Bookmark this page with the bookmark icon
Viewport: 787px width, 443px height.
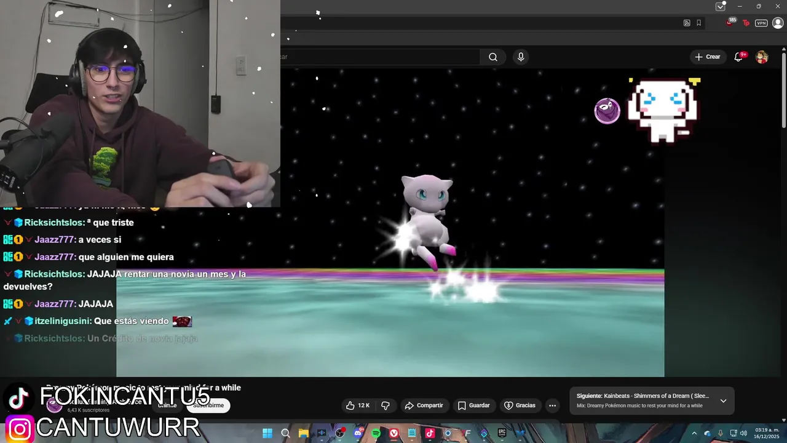coord(698,23)
